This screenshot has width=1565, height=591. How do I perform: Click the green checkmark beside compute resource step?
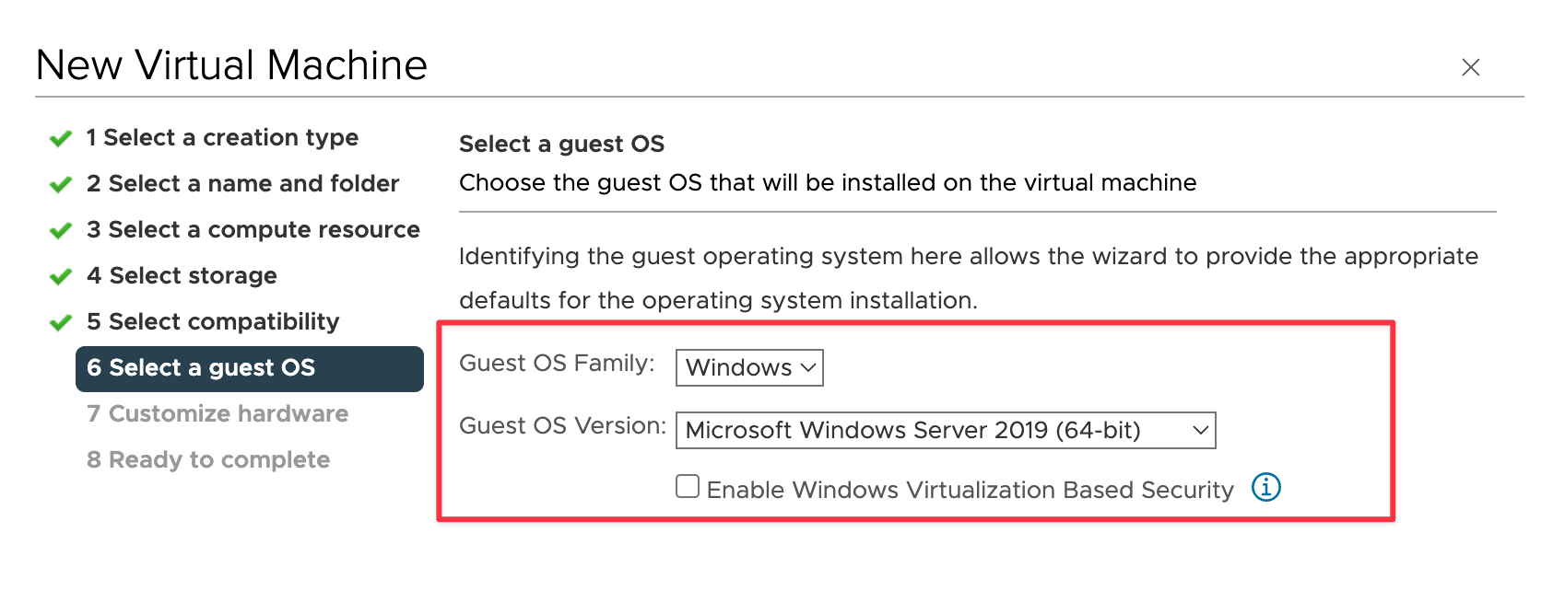(x=61, y=231)
